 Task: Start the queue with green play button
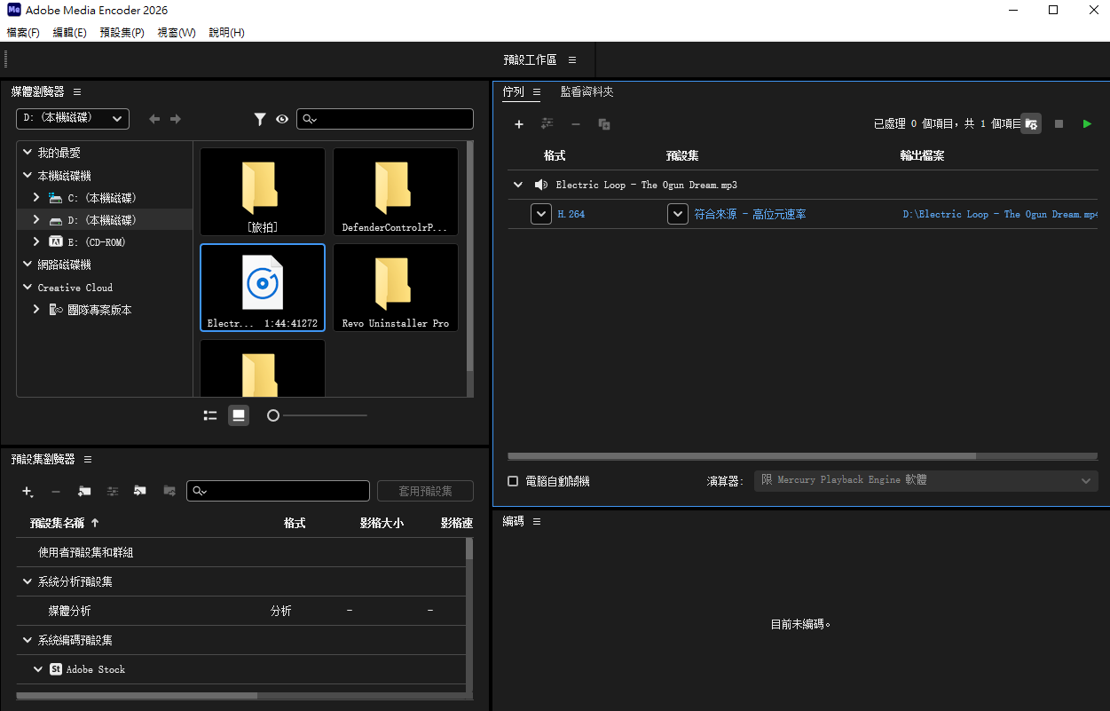pyautogui.click(x=1087, y=124)
